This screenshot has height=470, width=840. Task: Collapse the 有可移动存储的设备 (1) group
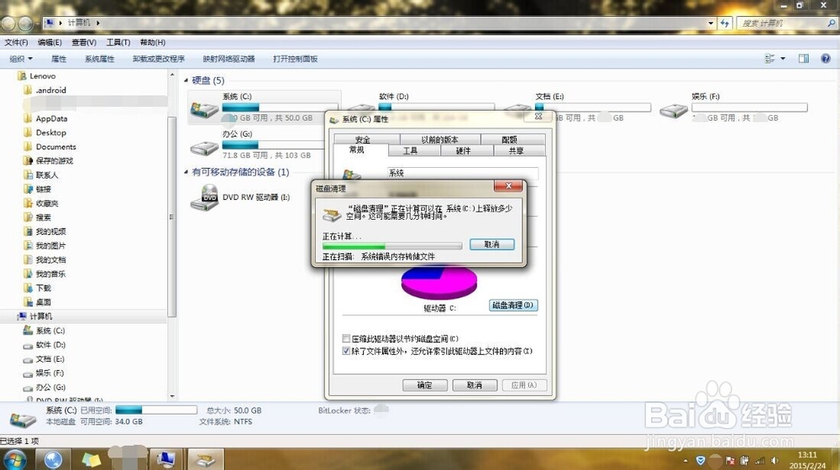(186, 172)
